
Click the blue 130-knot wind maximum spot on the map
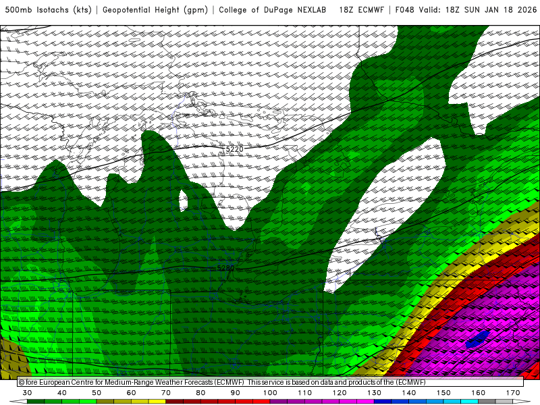click(x=478, y=339)
